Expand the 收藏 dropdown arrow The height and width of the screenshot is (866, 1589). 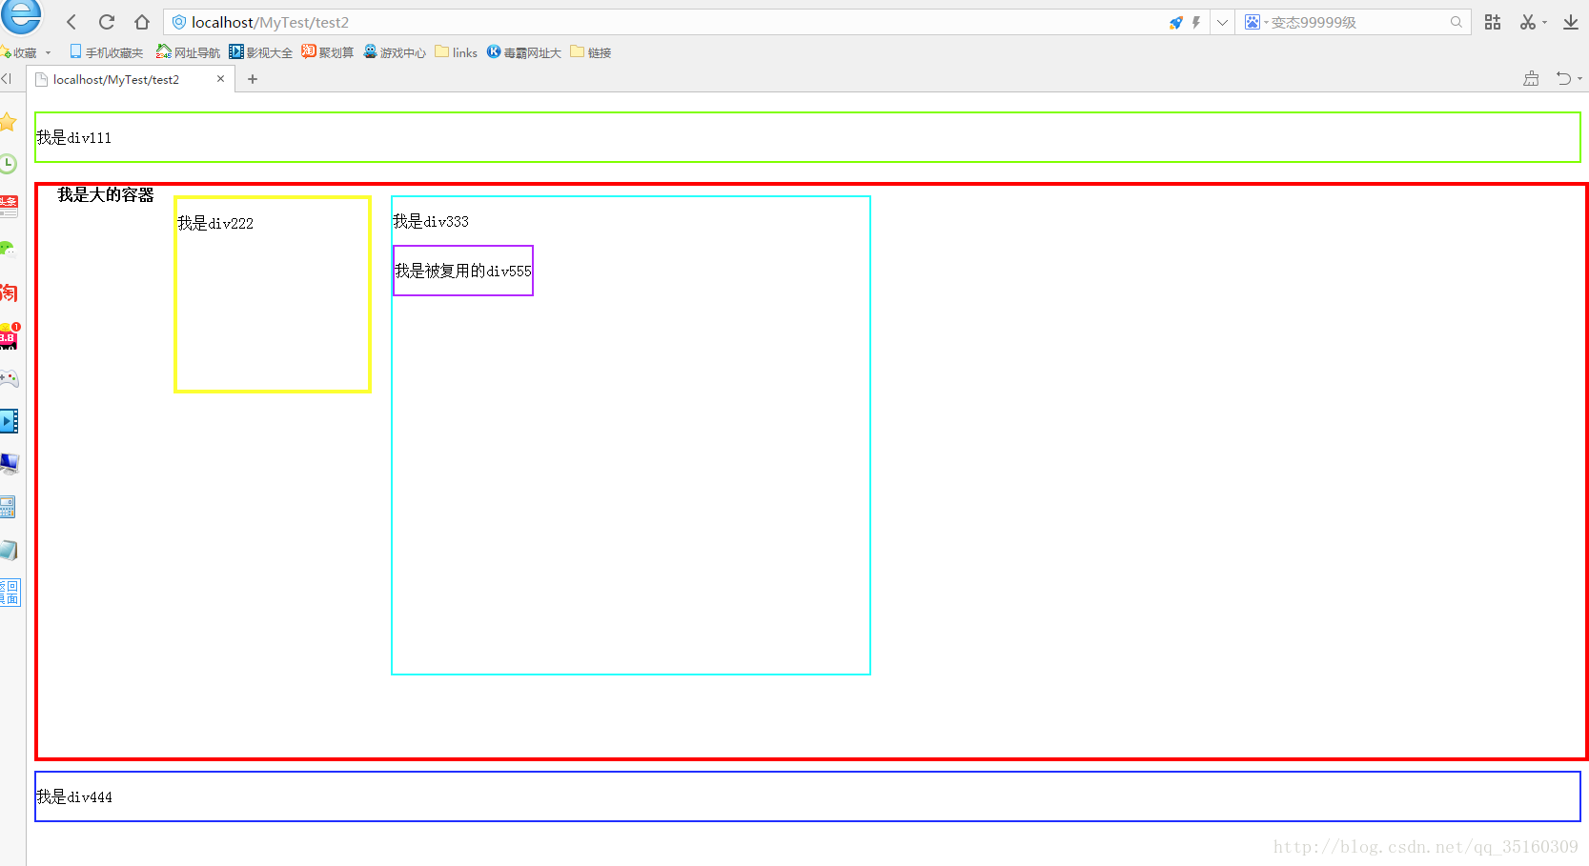click(48, 52)
